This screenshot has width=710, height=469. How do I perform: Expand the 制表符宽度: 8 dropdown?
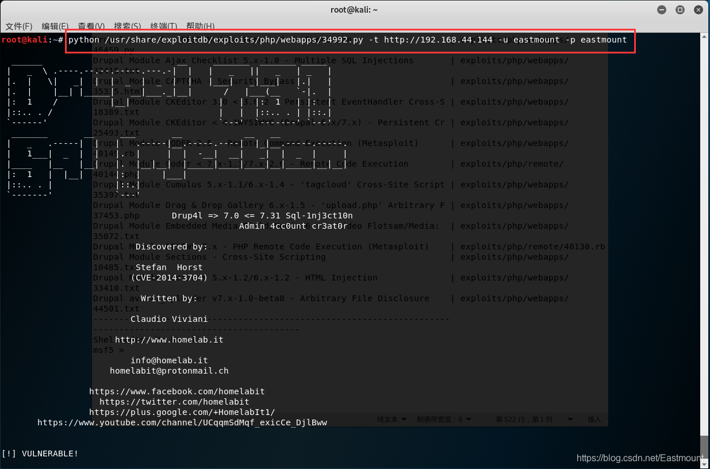444,420
